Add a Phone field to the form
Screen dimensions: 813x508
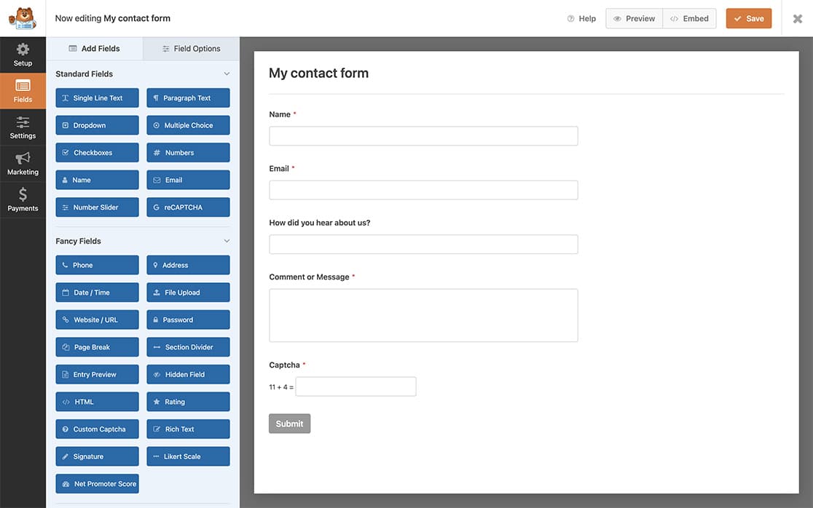pos(97,264)
